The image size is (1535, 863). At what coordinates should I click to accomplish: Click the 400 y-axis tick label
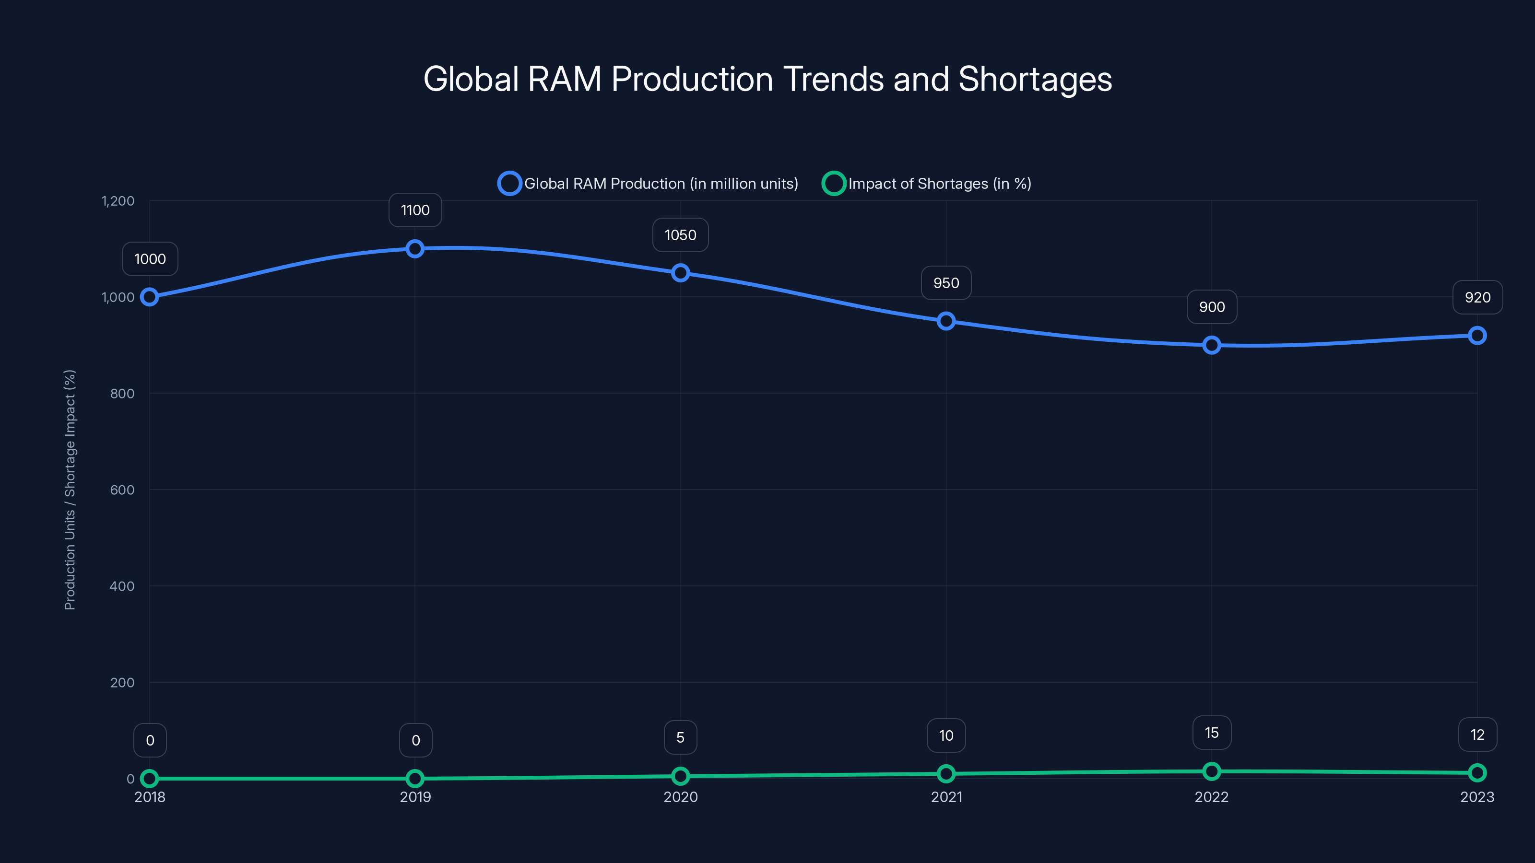click(122, 586)
